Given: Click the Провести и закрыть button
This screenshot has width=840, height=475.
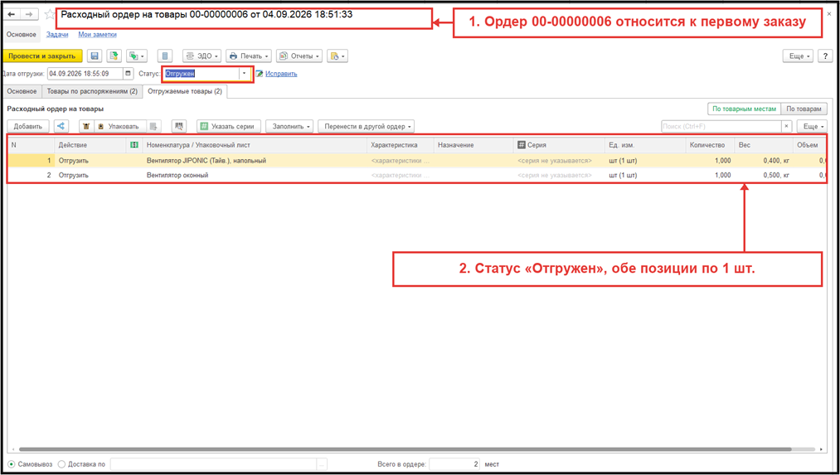Looking at the screenshot, I should click(x=42, y=56).
